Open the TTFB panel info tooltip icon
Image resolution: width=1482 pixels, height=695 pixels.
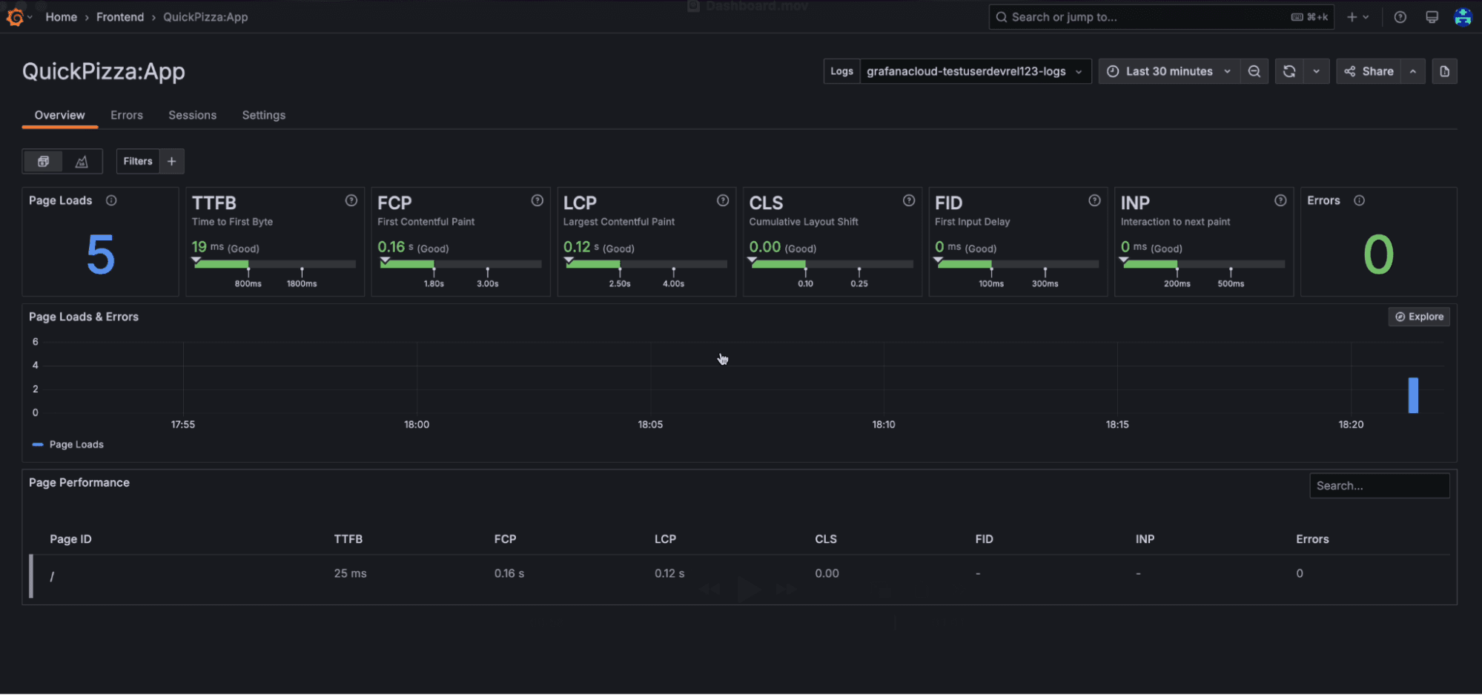351,200
